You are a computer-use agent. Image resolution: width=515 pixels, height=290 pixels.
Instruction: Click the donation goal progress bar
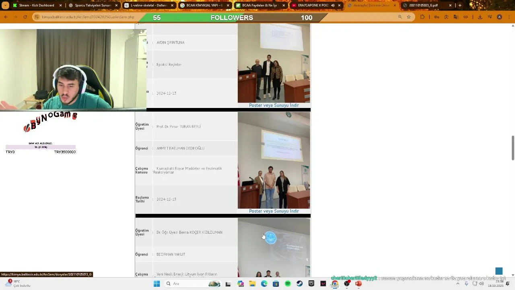click(x=41, y=147)
